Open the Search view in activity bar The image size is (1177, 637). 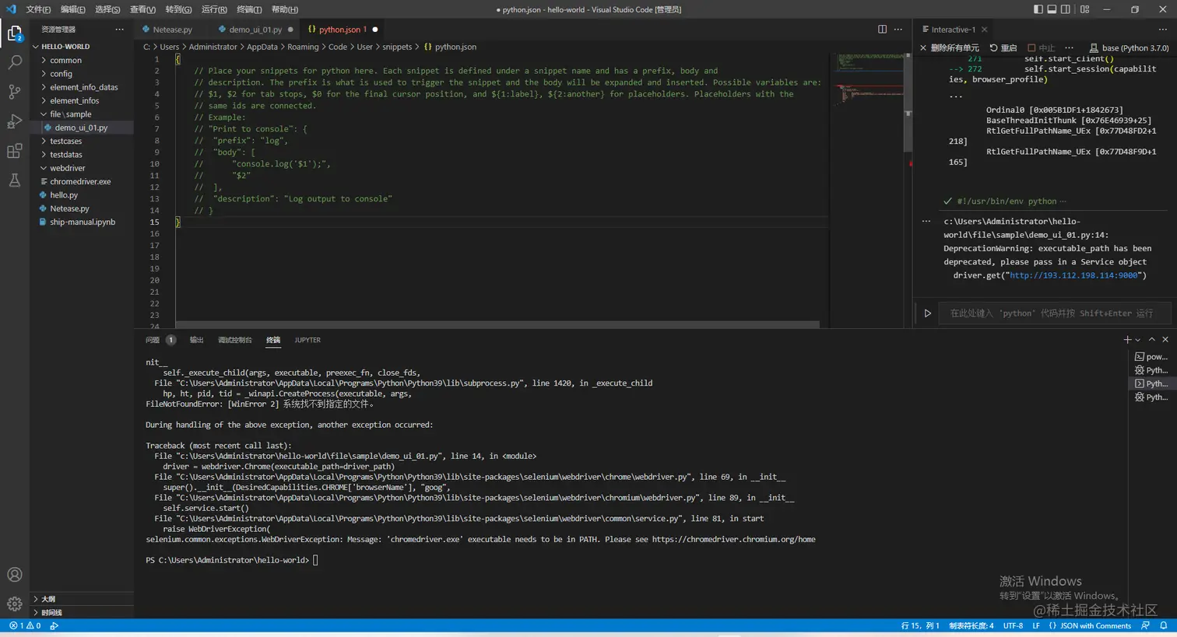click(x=15, y=62)
